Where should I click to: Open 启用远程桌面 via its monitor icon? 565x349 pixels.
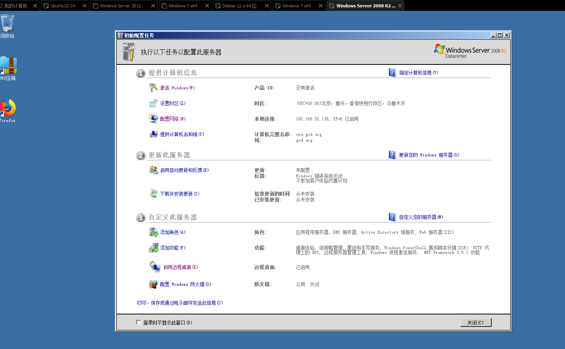154,267
